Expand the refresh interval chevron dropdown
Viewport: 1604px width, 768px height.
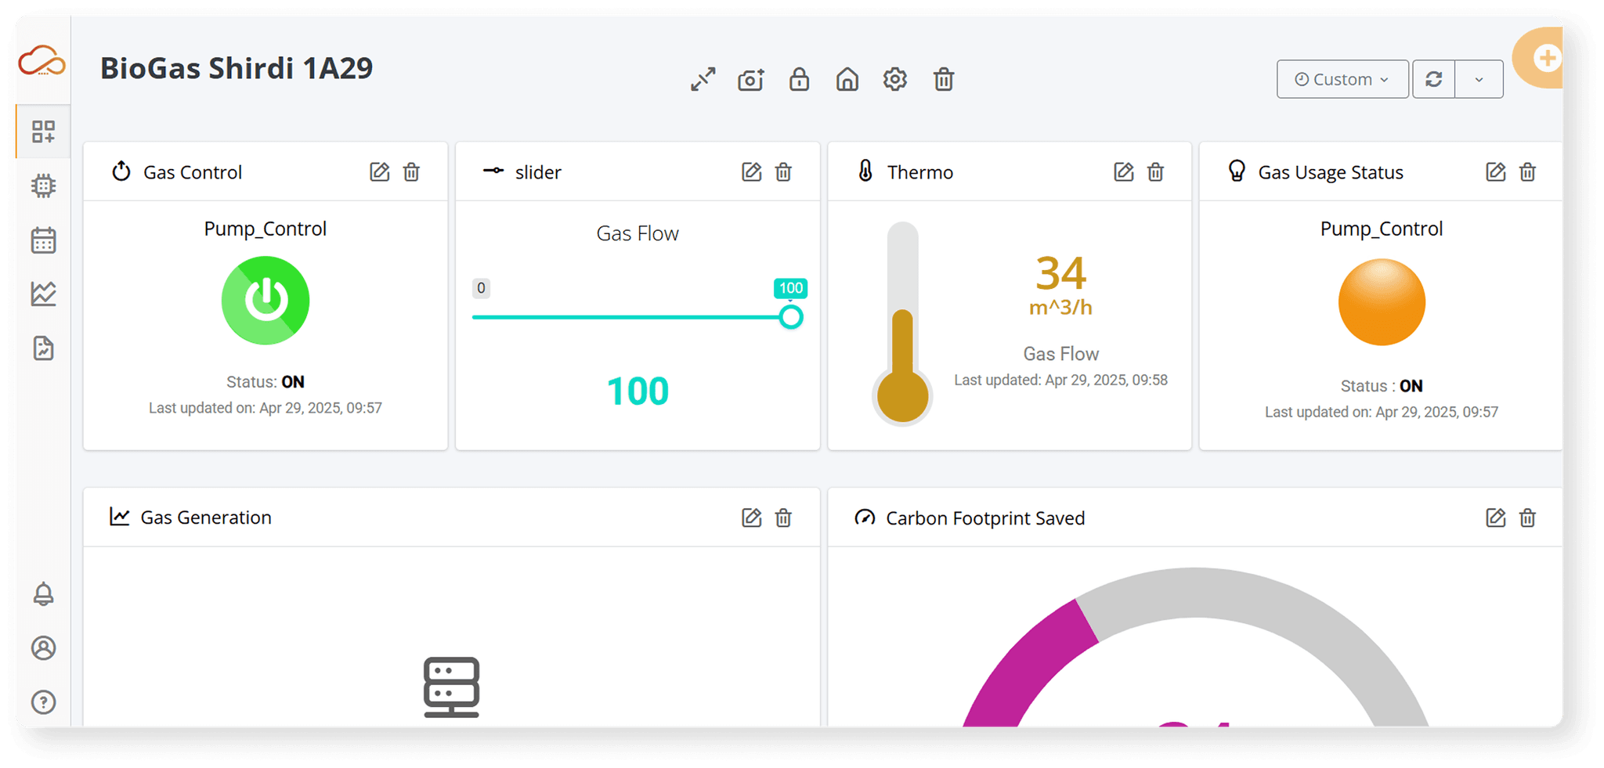coord(1479,79)
